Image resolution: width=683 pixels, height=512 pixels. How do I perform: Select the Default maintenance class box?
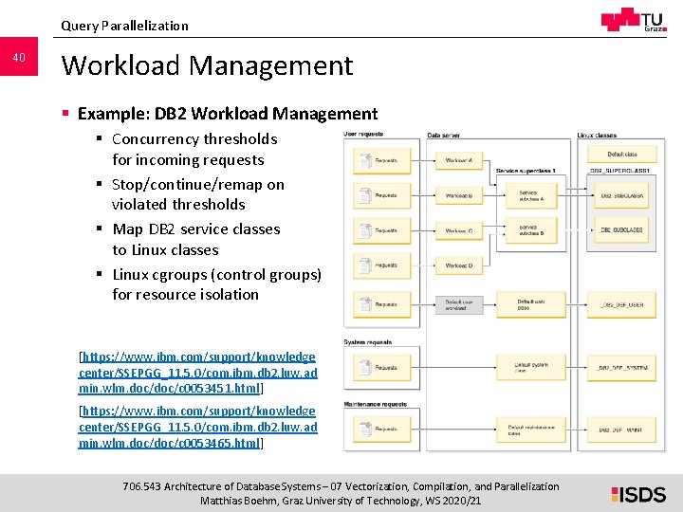pyautogui.click(x=531, y=430)
